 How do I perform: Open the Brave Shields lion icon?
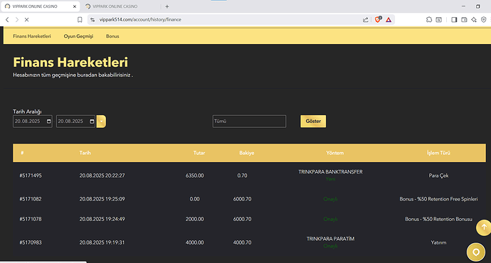[x=378, y=19]
